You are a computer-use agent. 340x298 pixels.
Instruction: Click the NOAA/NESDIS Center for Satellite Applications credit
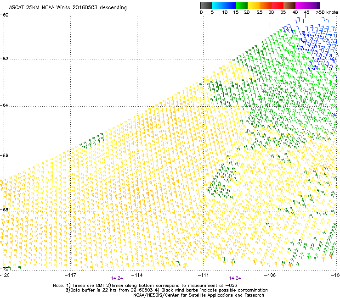click(198, 295)
